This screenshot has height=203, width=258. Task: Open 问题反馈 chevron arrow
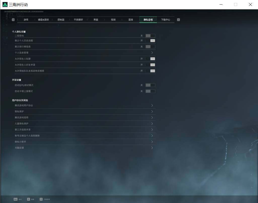(152, 148)
